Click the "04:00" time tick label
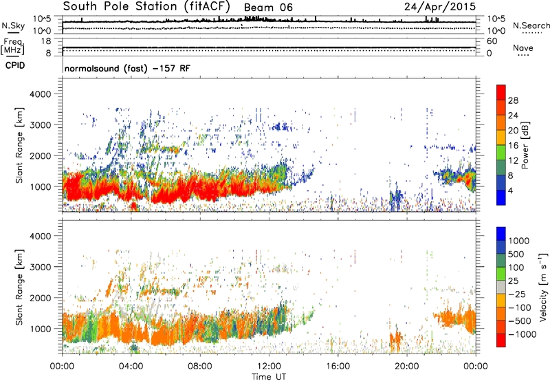550x381 pixels. pyautogui.click(x=131, y=367)
